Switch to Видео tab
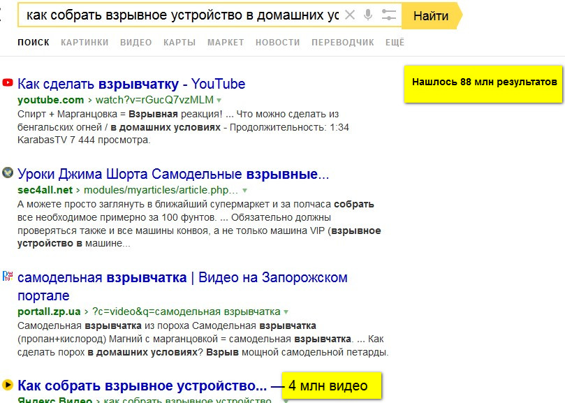This screenshot has width=565, height=403. (136, 43)
